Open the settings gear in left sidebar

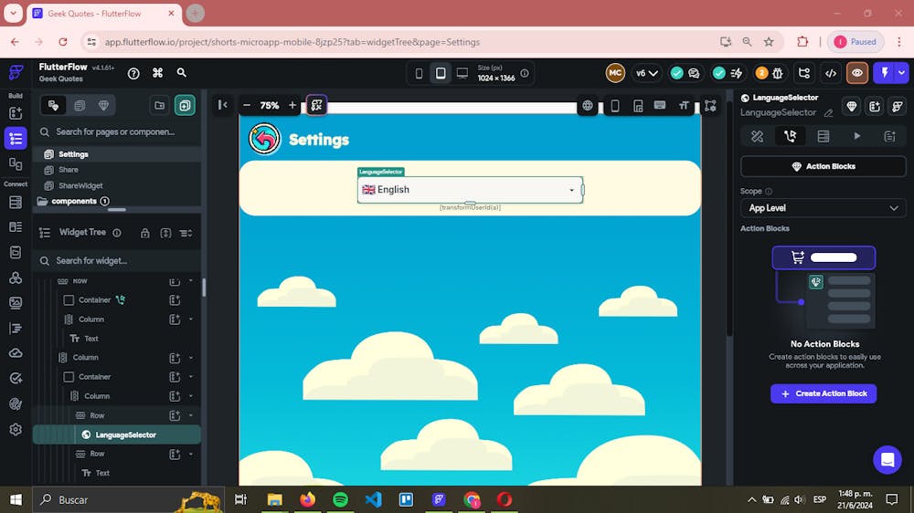click(x=16, y=430)
